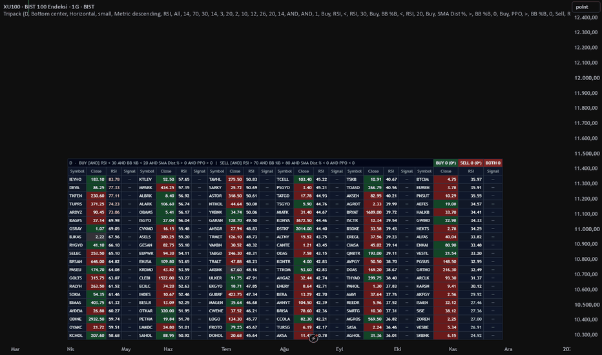
Task: Select the Tripack indicator legend line
Action: tap(286, 14)
